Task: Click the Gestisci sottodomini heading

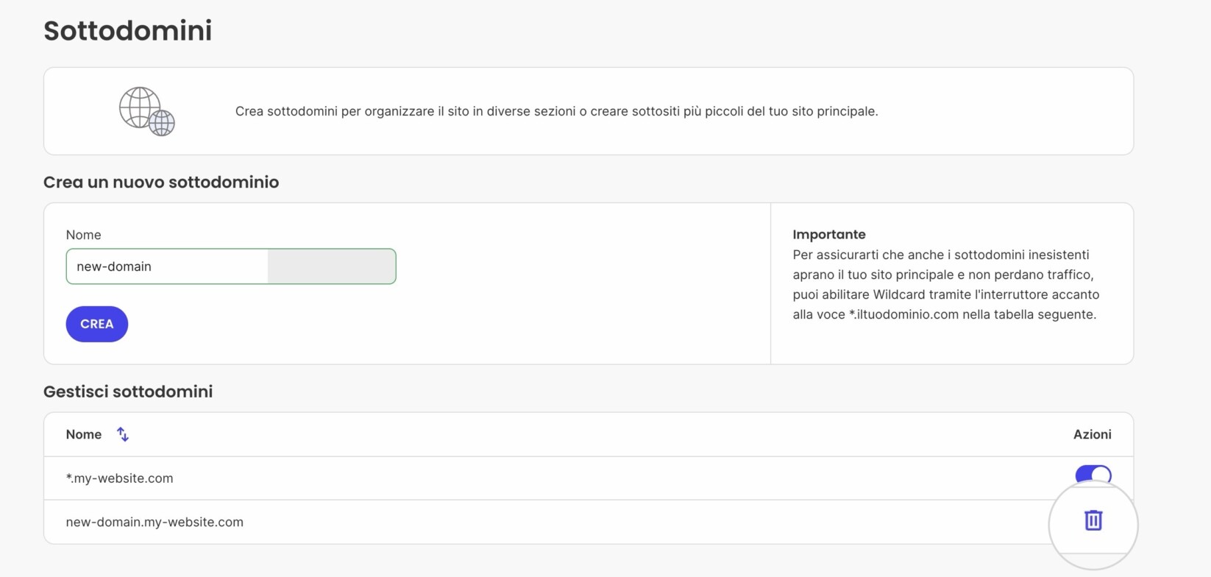Action: pos(128,392)
